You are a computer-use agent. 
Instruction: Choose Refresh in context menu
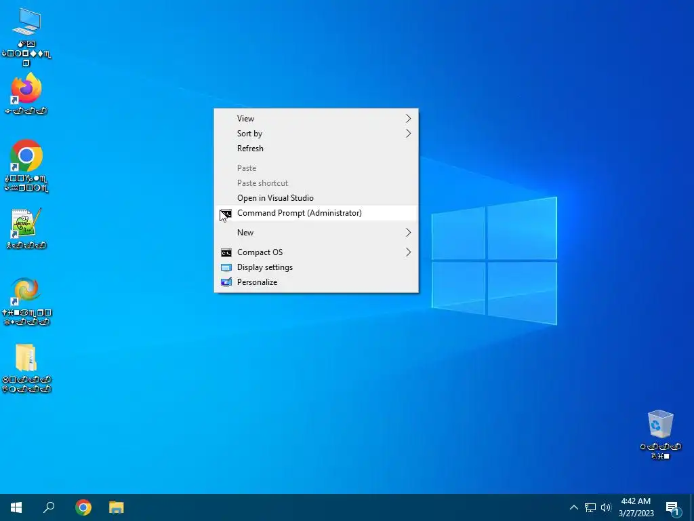316,149
